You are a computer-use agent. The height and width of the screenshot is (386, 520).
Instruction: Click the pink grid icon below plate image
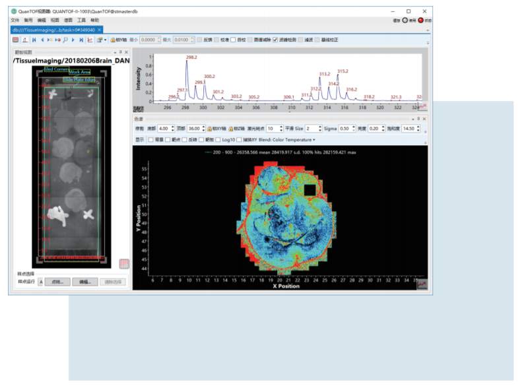click(124, 263)
